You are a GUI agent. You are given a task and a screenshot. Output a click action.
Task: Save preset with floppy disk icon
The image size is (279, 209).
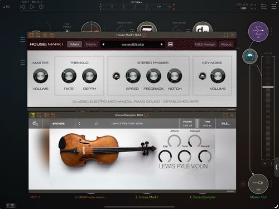[x=170, y=44]
